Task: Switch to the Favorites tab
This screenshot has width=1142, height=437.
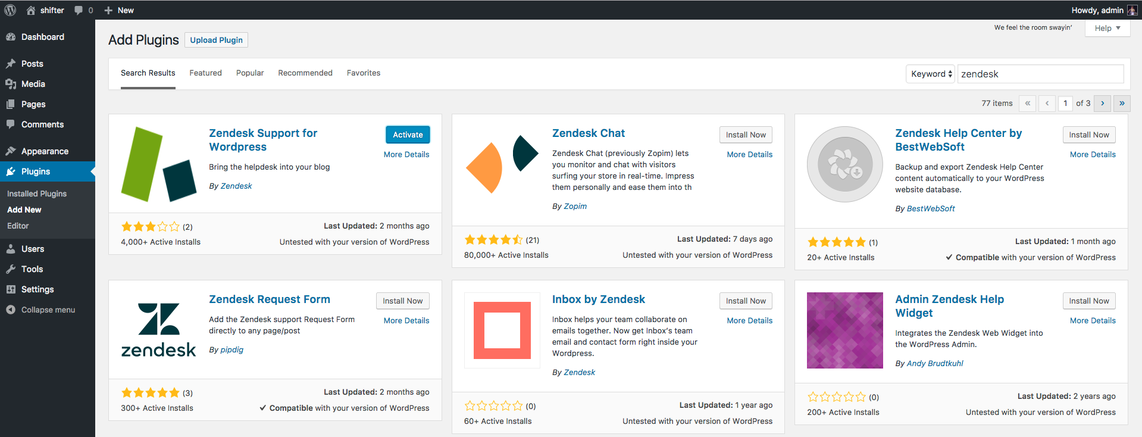Action: click(x=364, y=73)
